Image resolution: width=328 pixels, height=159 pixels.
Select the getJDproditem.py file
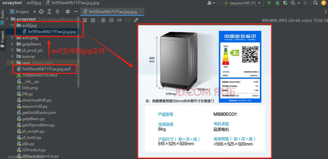[x=38, y=125]
